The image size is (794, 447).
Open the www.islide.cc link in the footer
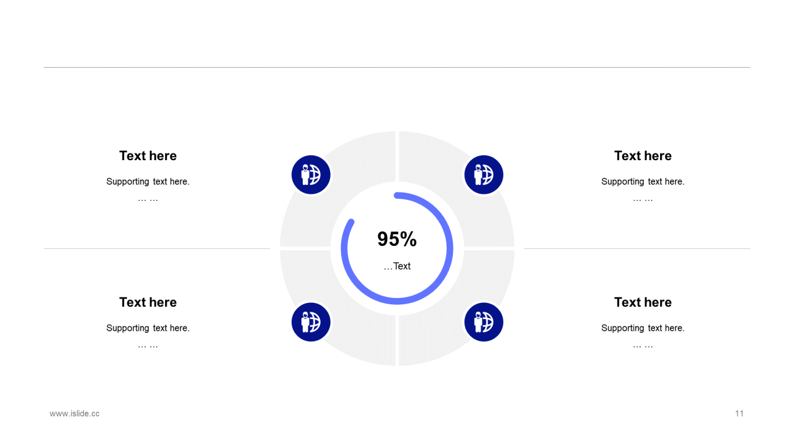[x=74, y=413]
